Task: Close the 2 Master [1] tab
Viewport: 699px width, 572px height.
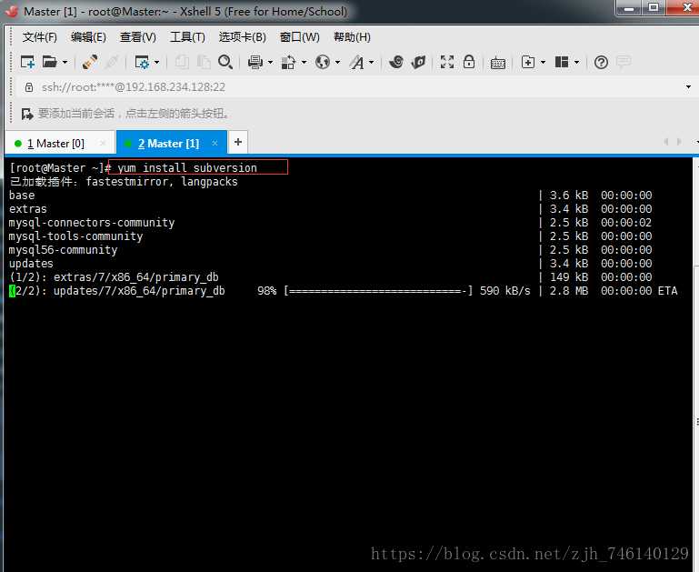Action: [x=215, y=143]
